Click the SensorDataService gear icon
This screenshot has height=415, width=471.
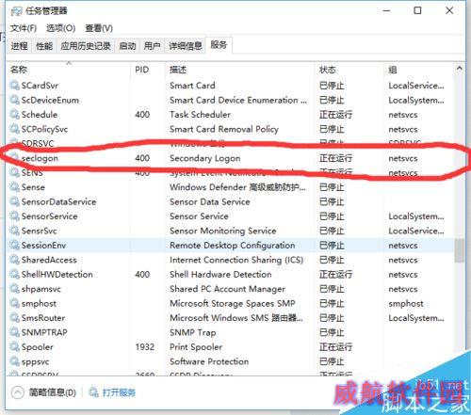(14, 201)
